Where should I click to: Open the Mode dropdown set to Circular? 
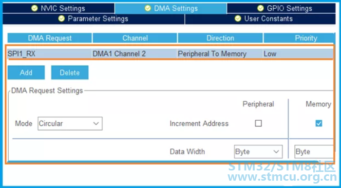tap(70, 123)
